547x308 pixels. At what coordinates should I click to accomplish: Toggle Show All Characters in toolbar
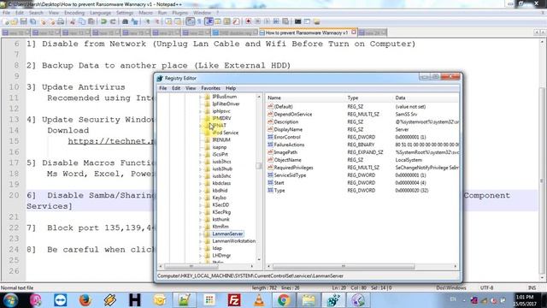click(x=199, y=21)
